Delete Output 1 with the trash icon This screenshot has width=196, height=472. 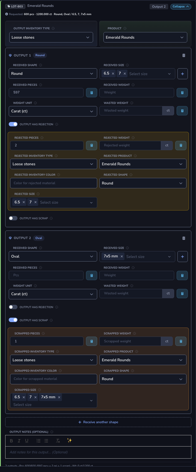(x=184, y=55)
